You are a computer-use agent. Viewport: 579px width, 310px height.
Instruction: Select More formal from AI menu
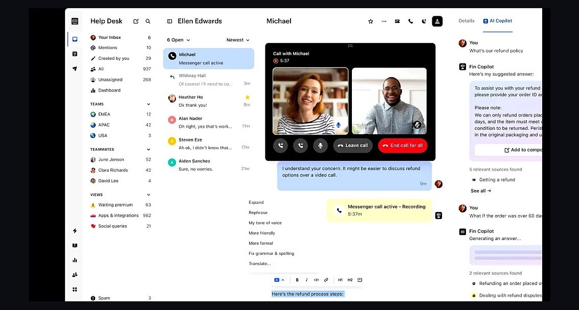pos(261,243)
